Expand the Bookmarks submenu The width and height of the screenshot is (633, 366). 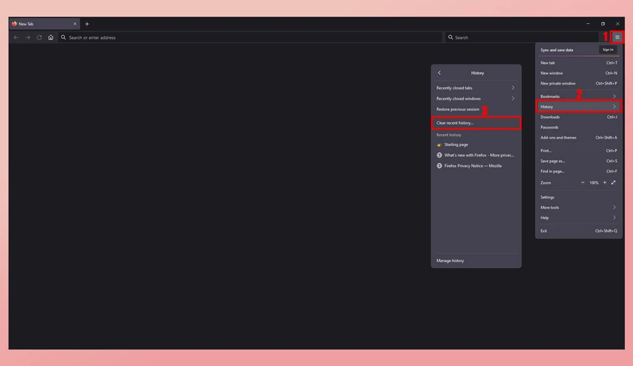[x=578, y=96]
